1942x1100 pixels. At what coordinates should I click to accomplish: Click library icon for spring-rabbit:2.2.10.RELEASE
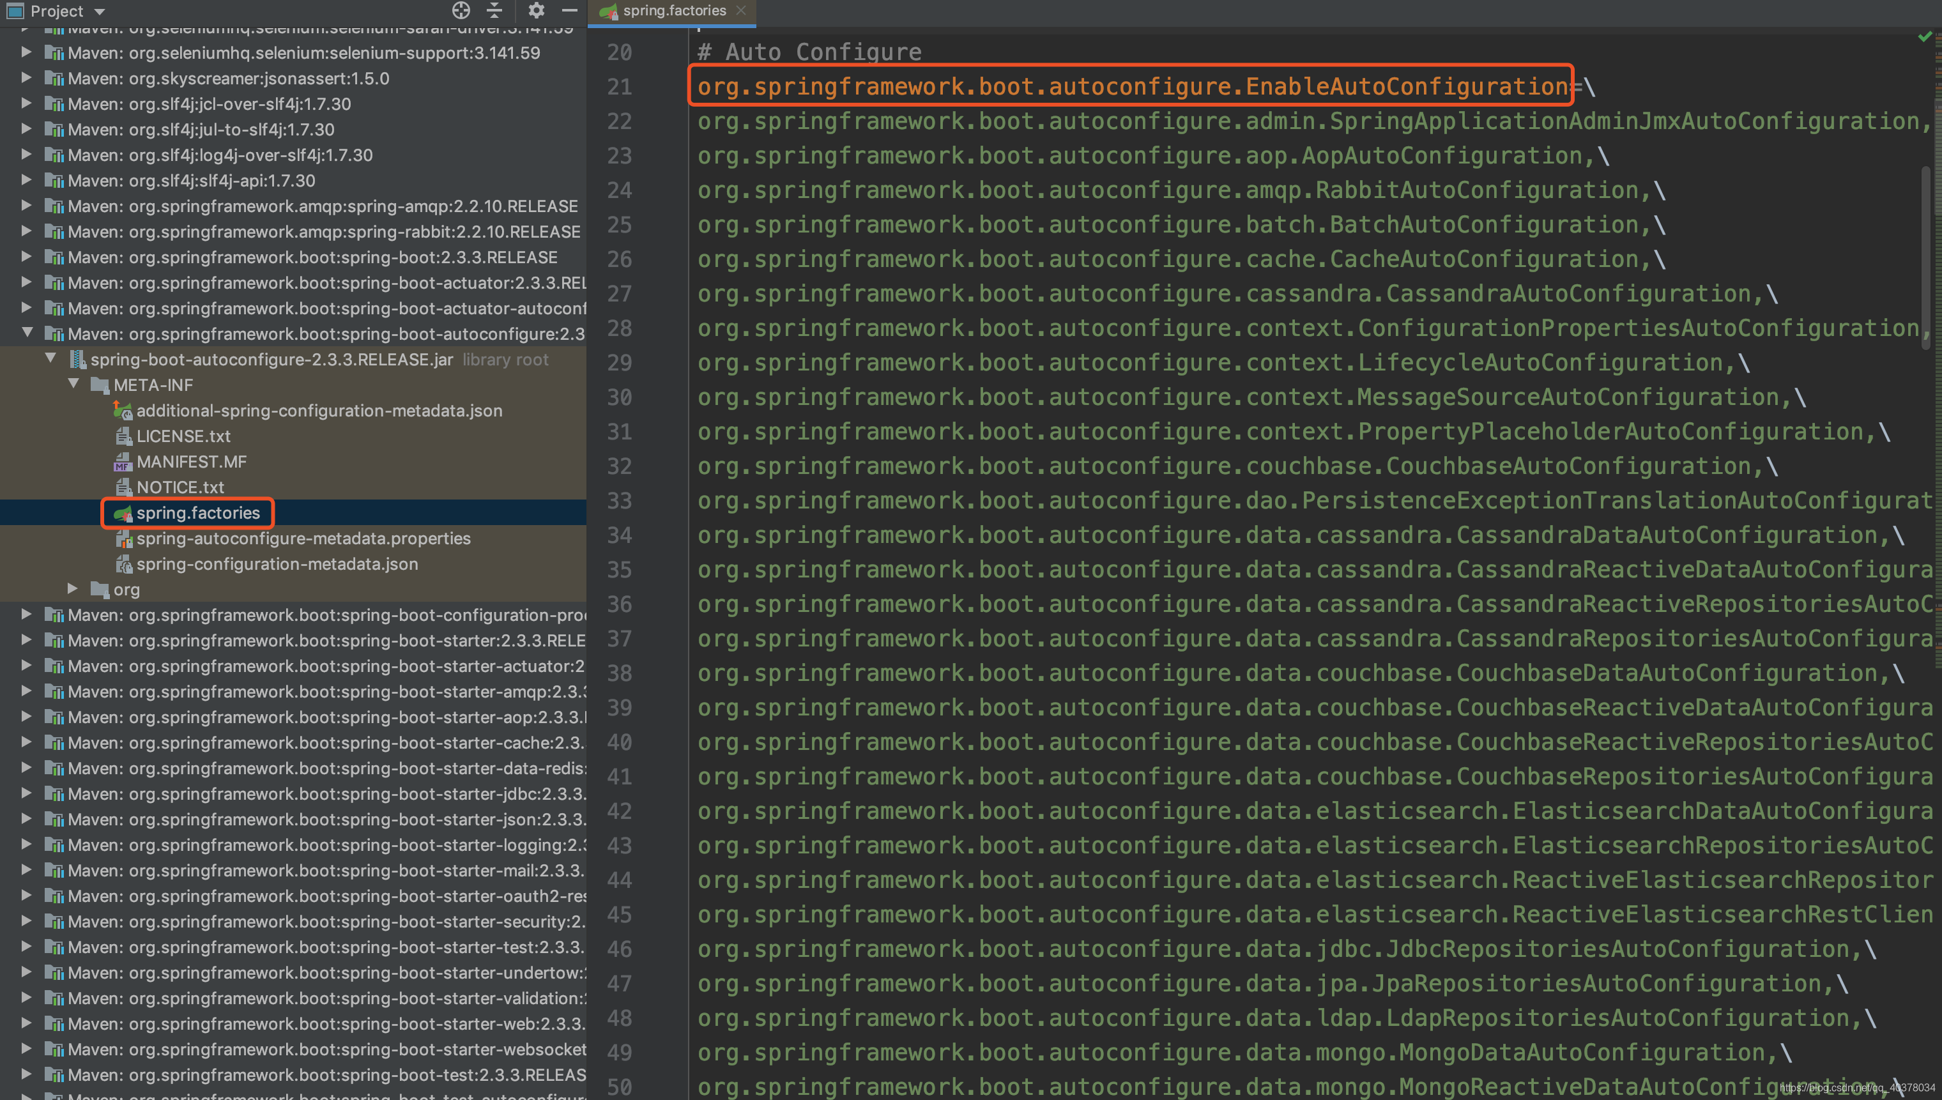click(54, 232)
